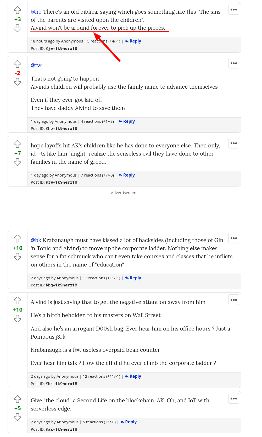Upvote the biblical saying comment
The width and height of the screenshot is (262, 437).
pyautogui.click(x=18, y=10)
